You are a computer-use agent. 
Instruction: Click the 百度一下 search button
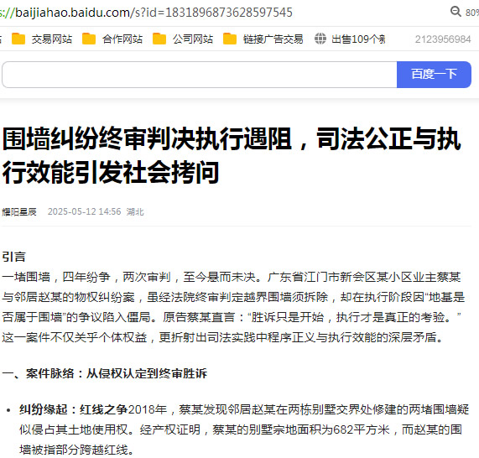[x=434, y=75]
